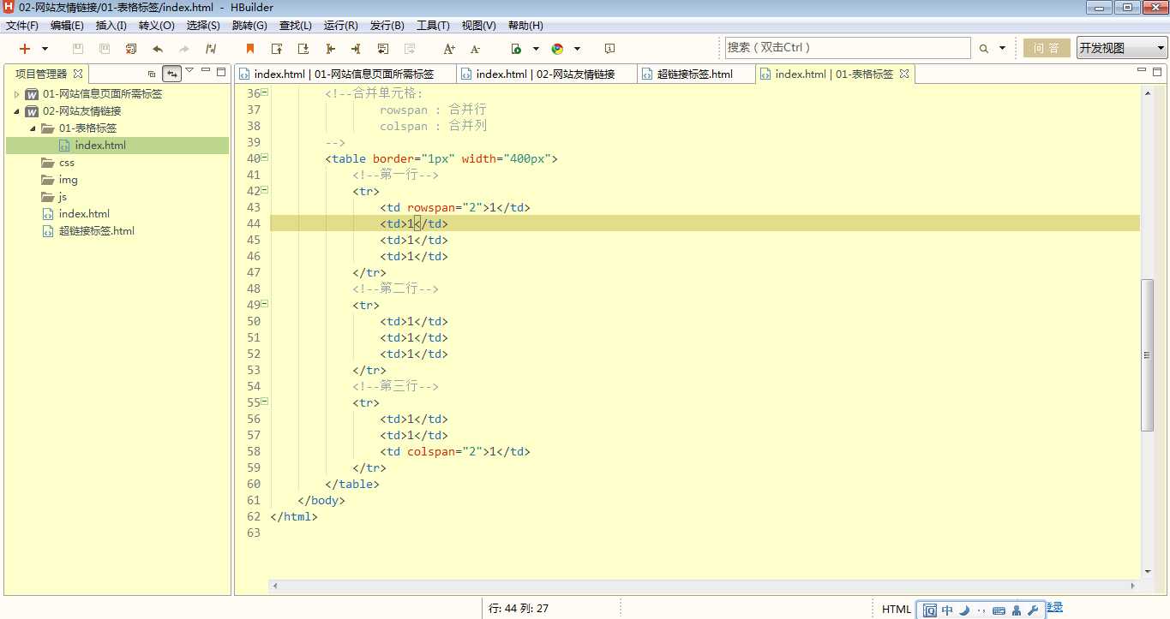Toggle Link with Editor in project manager
This screenshot has width=1170, height=619.
point(172,74)
